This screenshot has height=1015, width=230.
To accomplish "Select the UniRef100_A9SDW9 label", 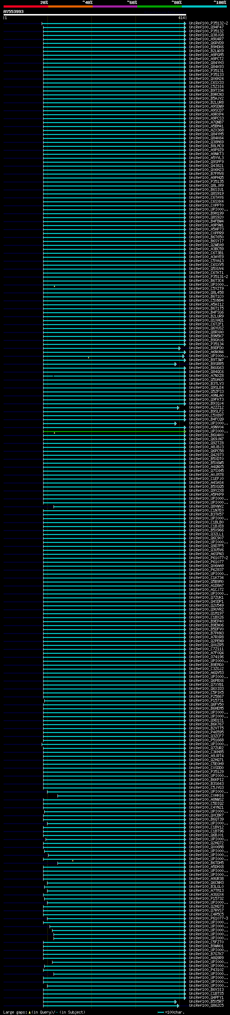I will click(x=206, y=106).
